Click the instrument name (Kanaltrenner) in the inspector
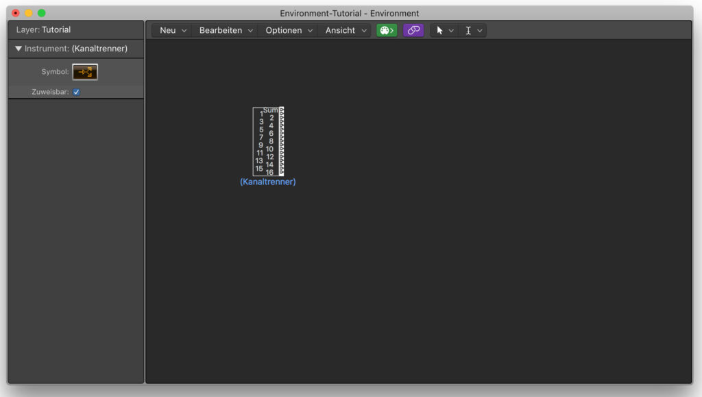This screenshot has width=702, height=397. [x=99, y=48]
